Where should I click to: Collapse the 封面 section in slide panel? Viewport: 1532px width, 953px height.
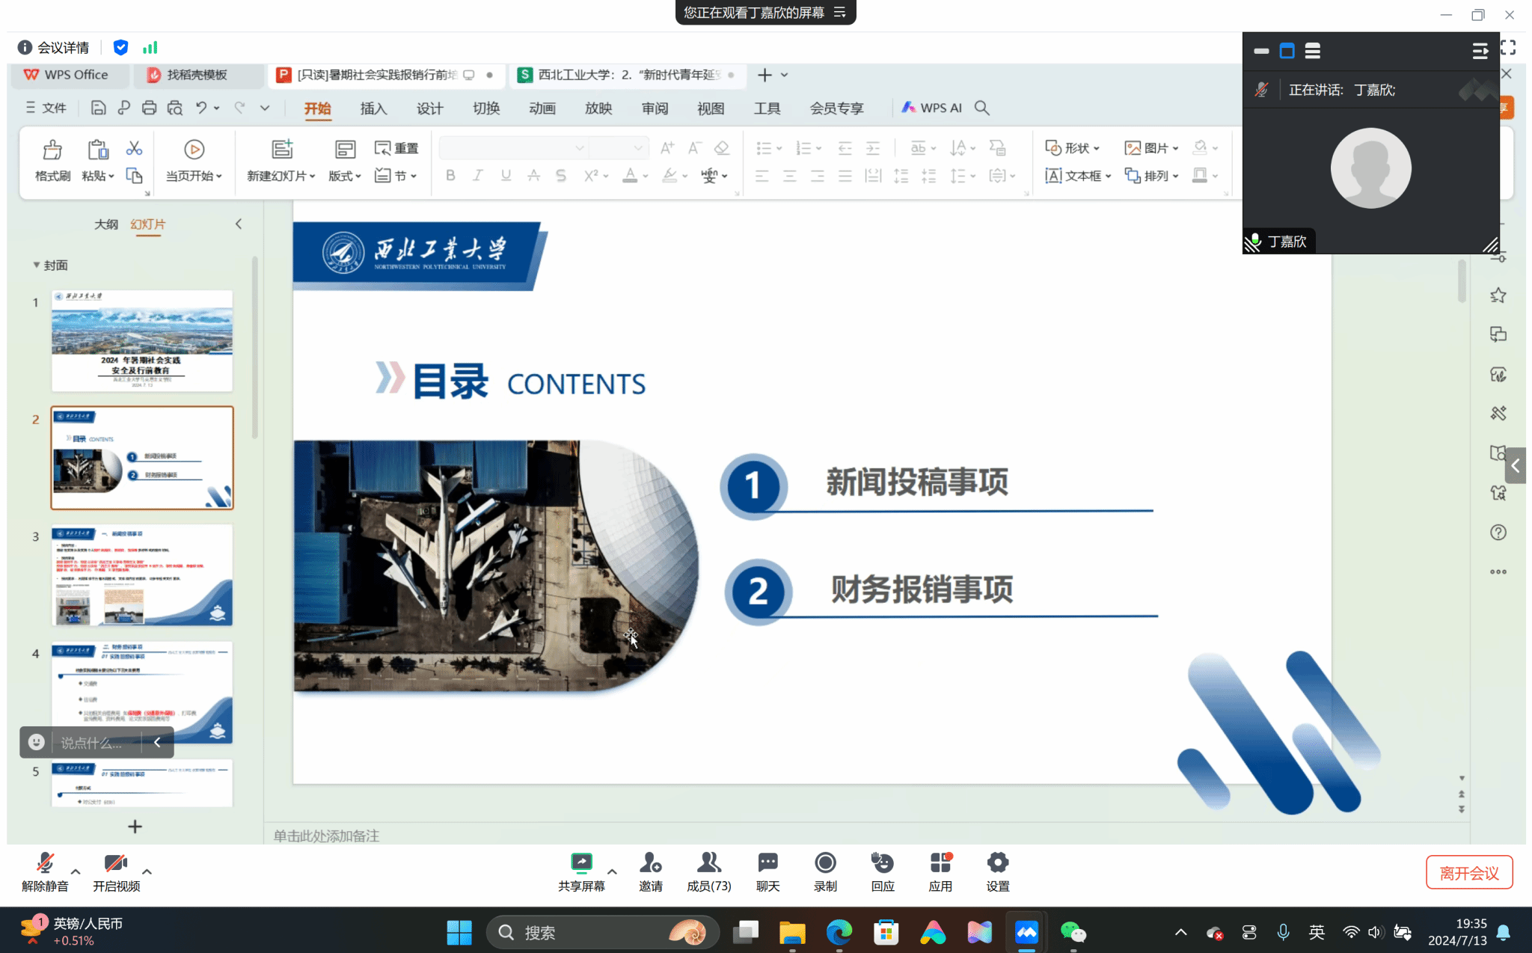pos(36,265)
